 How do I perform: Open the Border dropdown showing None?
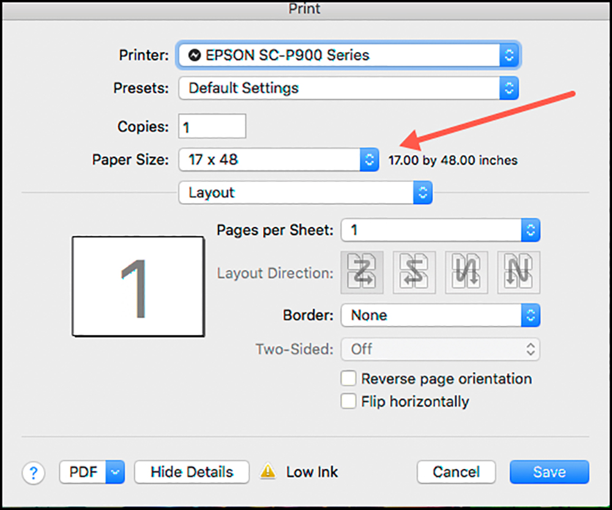point(441,315)
